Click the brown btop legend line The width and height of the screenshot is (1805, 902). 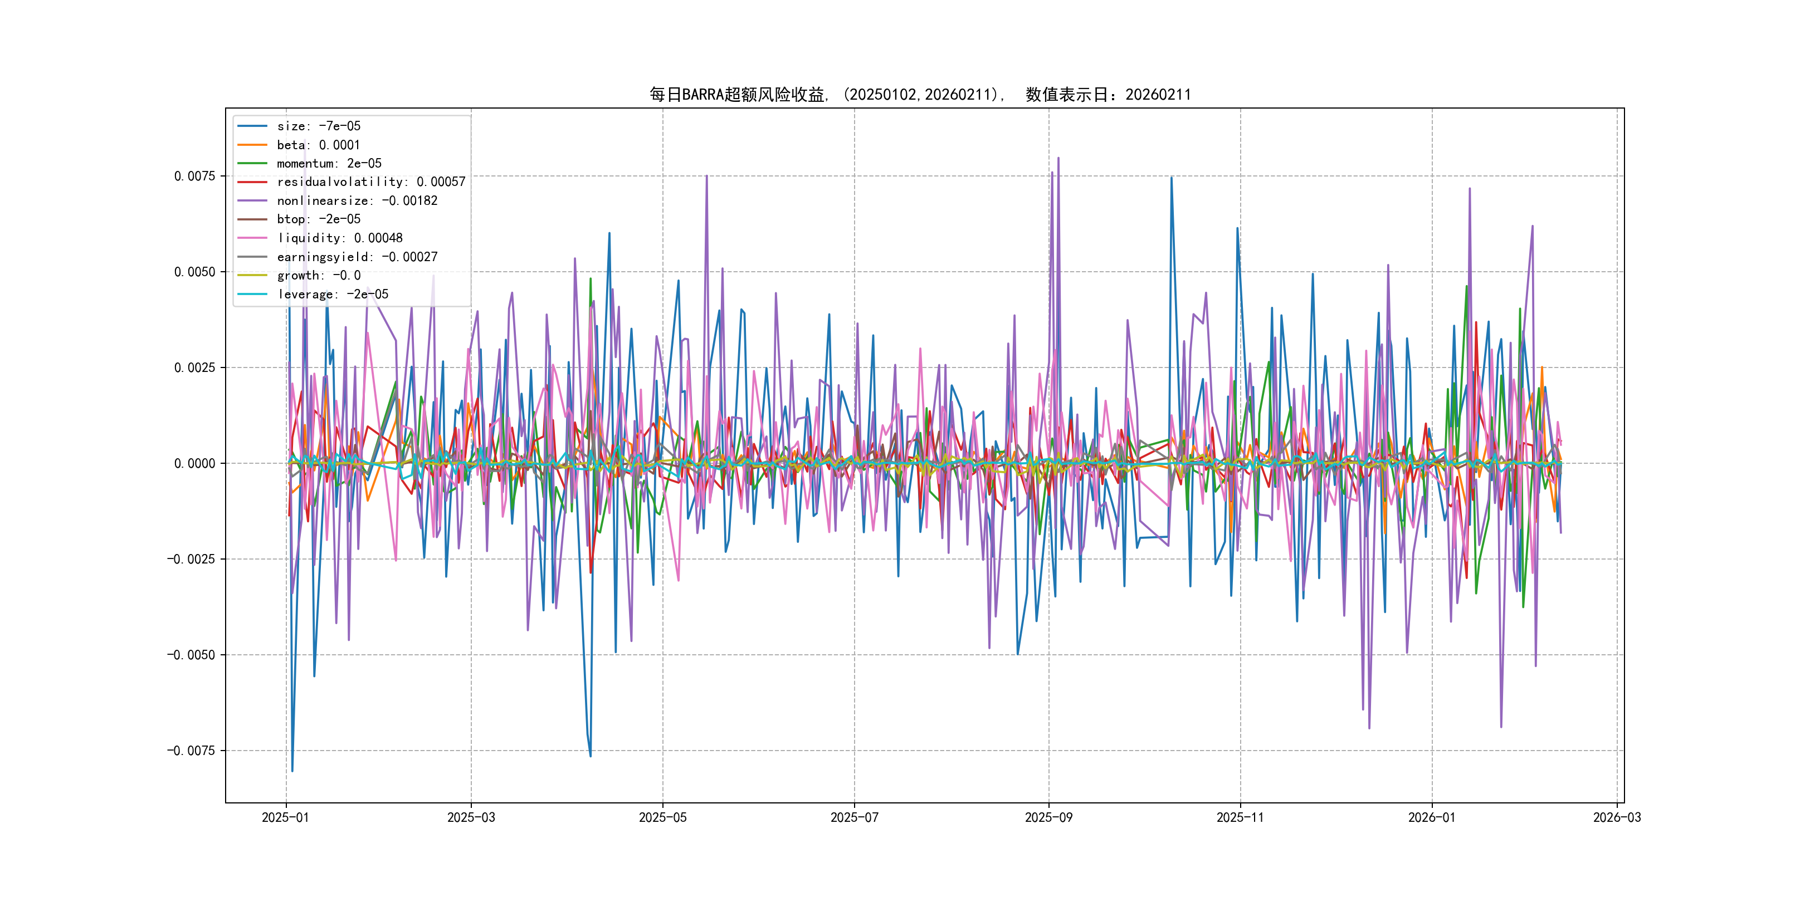[252, 219]
